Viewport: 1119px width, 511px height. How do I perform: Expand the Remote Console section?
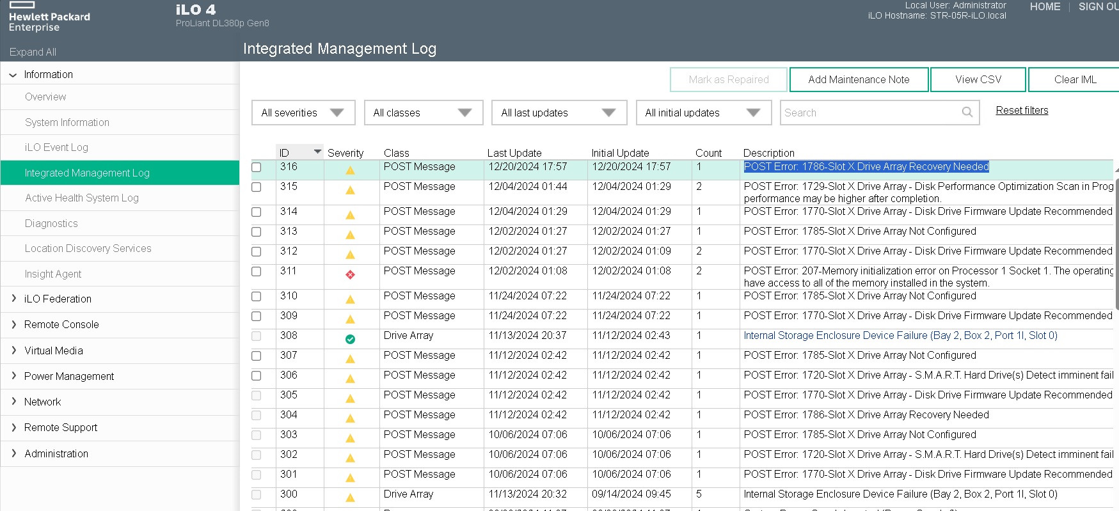[13, 324]
